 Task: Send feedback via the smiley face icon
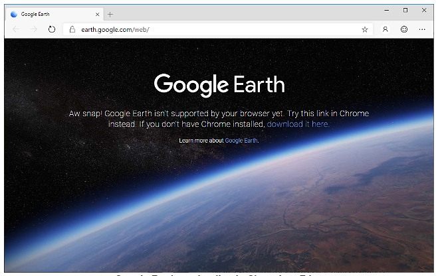(404, 29)
